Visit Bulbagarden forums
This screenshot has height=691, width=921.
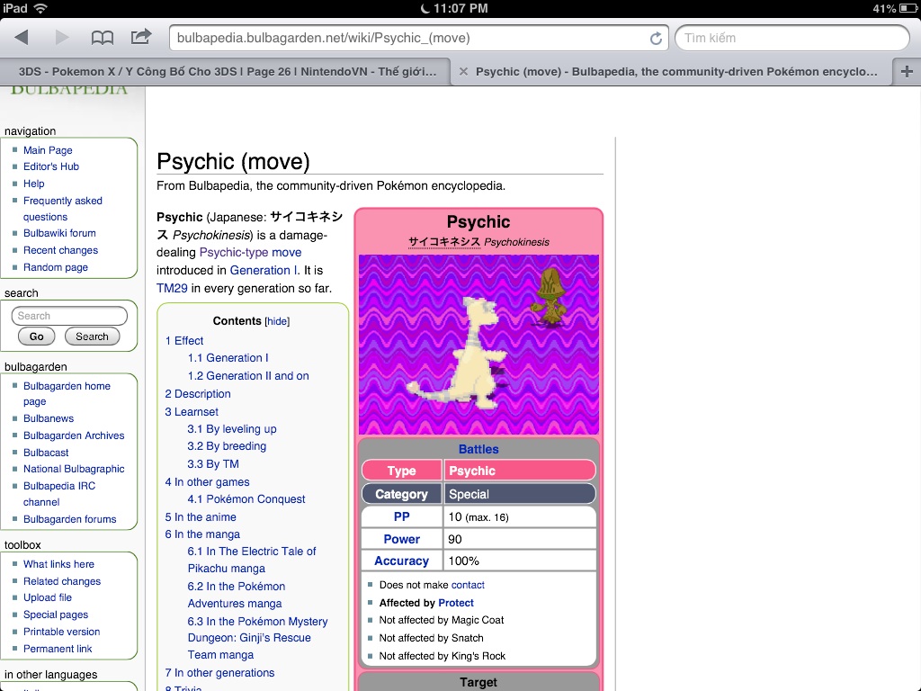click(70, 519)
